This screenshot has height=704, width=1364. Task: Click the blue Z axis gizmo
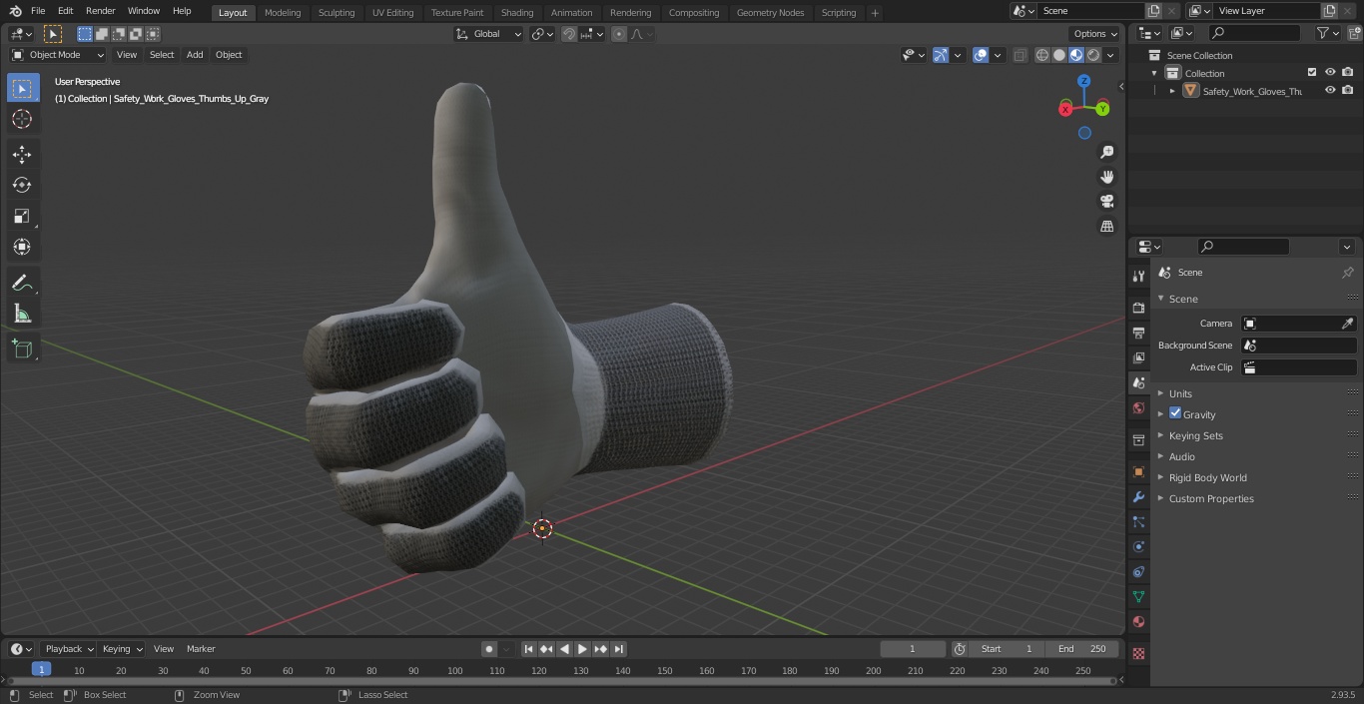point(1084,81)
